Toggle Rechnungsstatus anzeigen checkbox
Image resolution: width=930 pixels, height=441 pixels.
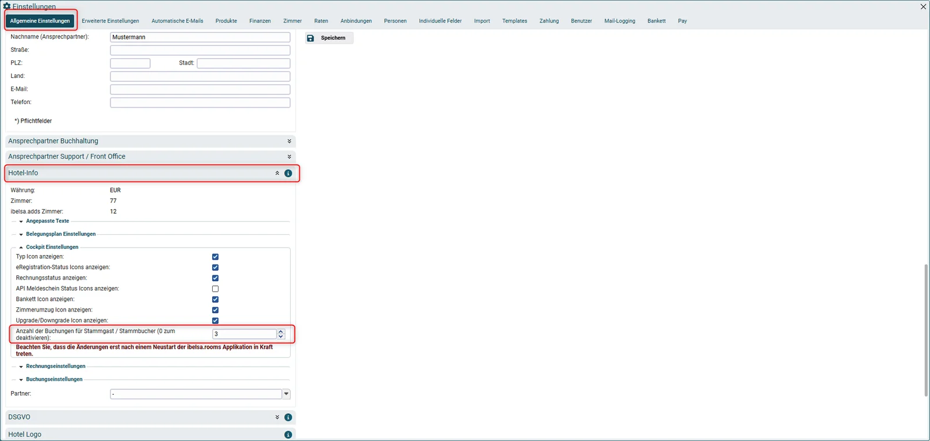coord(215,278)
